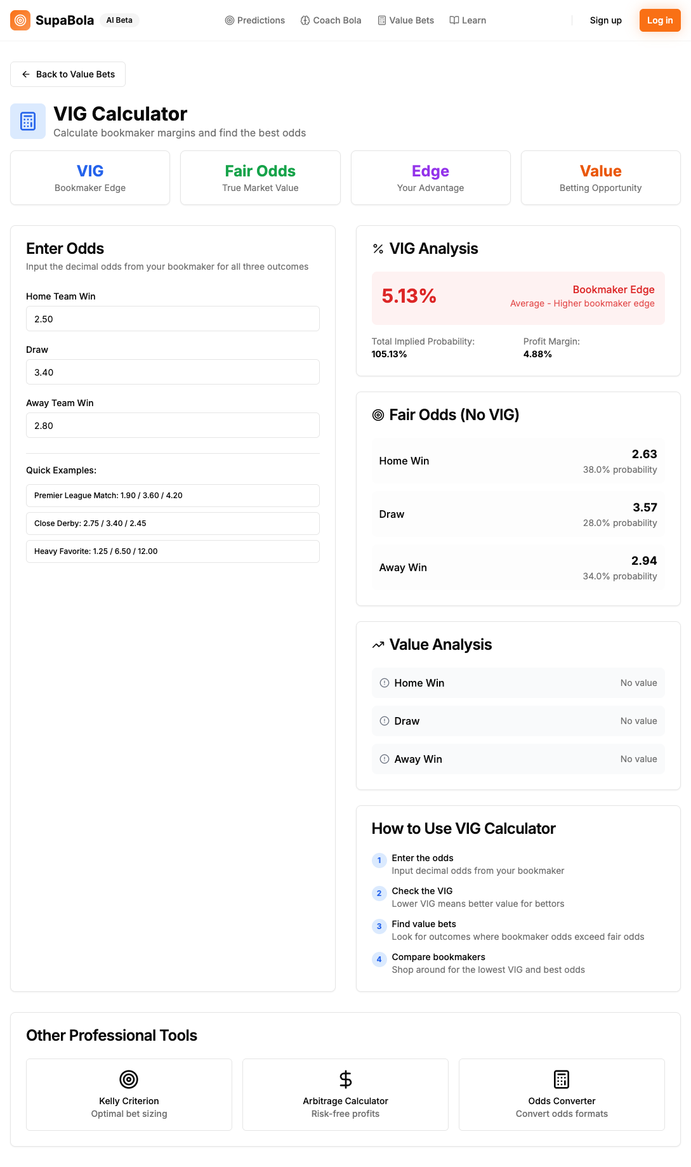Image resolution: width=691 pixels, height=1167 pixels.
Task: Click the Odds Converter calculator icon
Action: pyautogui.click(x=562, y=1079)
